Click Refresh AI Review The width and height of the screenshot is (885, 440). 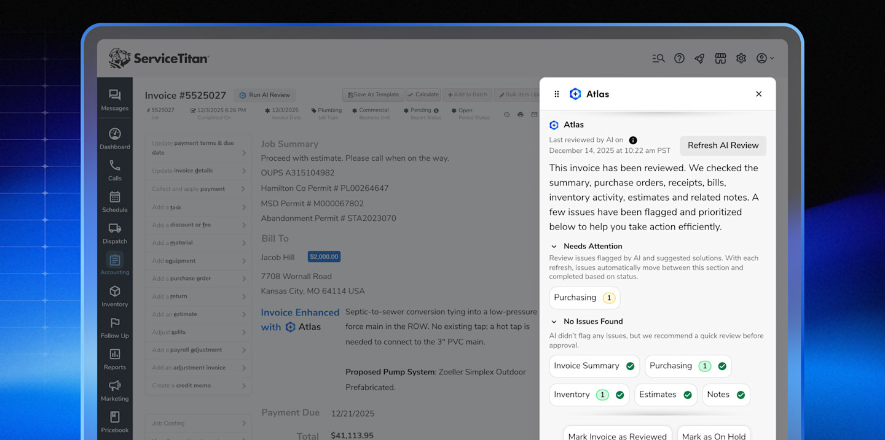coord(723,145)
